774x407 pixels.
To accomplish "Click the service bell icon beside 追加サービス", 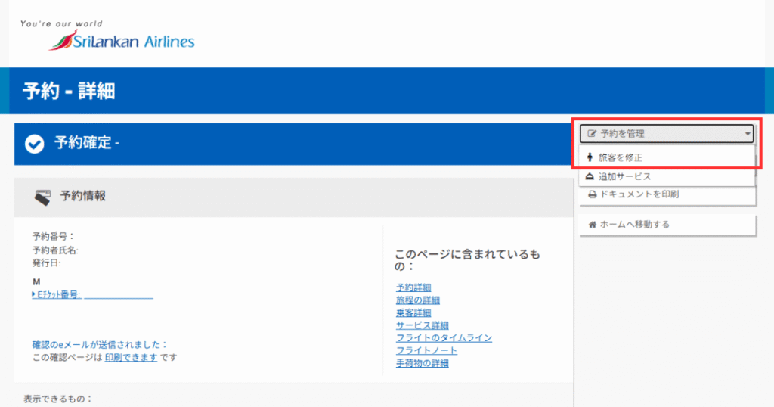I will [590, 176].
